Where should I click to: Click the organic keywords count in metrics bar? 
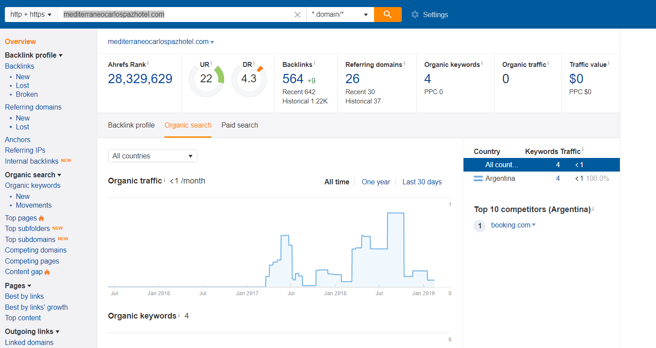428,79
